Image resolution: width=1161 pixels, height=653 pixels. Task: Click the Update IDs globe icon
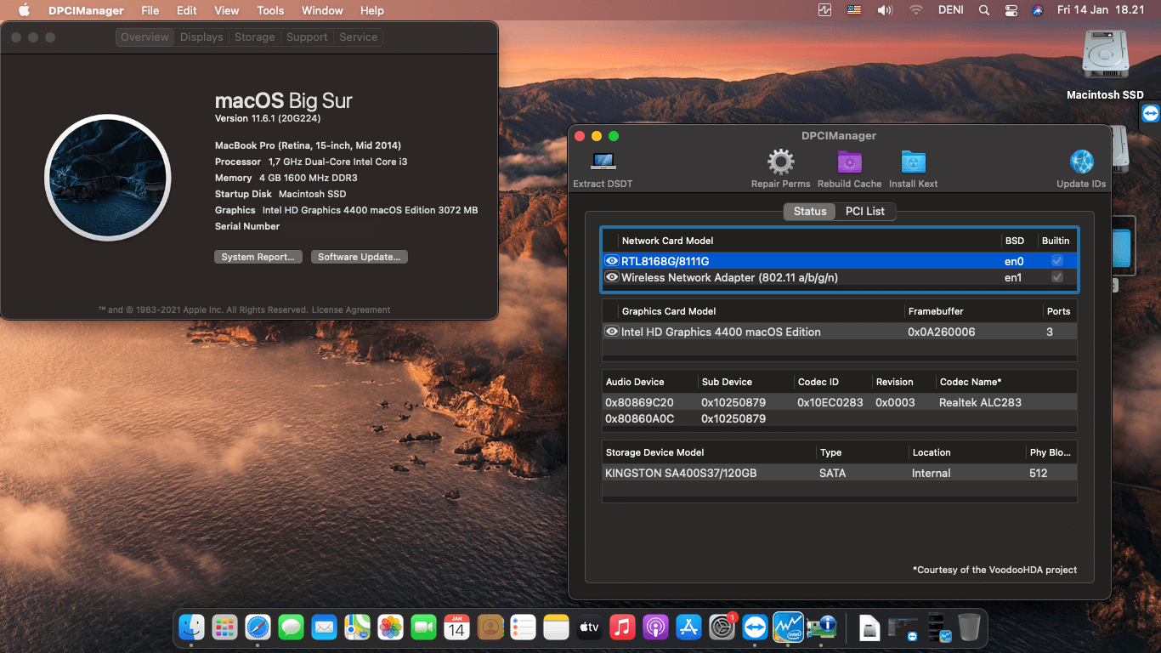pos(1081,162)
